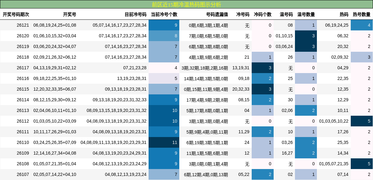Select the 冷号码 column header
Image resolution: width=373 pixels, height=180 pixels.
click(243, 14)
